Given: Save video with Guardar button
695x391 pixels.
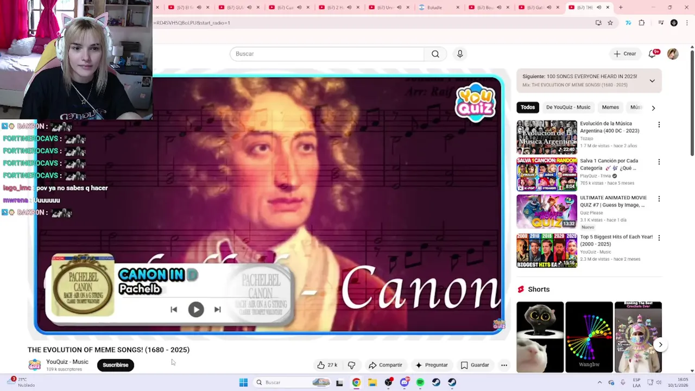Looking at the screenshot, I should [x=475, y=365].
